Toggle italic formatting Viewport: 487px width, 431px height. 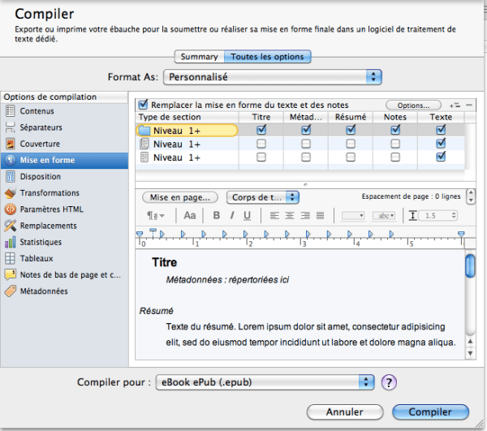[232, 215]
